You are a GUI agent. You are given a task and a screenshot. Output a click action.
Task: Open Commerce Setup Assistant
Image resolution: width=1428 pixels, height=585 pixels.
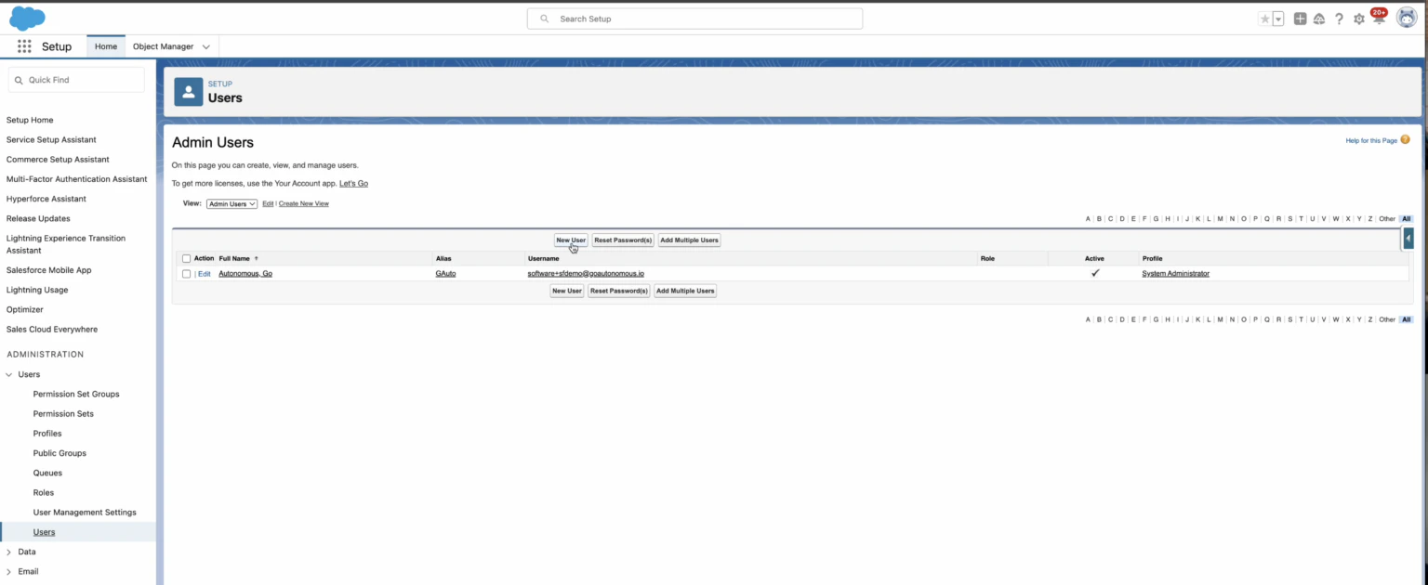(58, 160)
